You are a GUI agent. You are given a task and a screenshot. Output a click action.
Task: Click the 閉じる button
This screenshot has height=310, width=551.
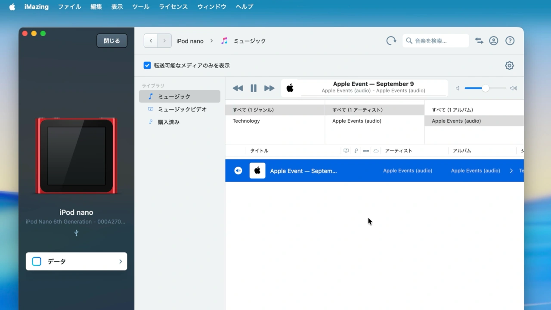click(112, 41)
